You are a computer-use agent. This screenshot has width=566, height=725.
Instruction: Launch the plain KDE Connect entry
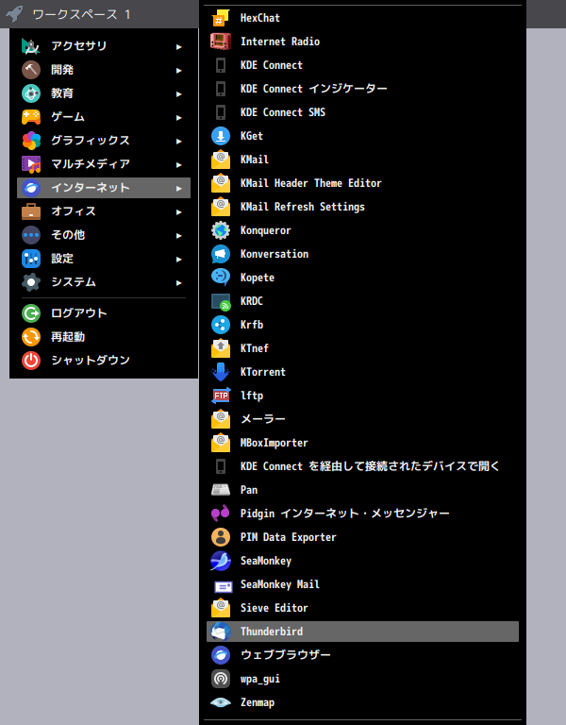point(362,65)
